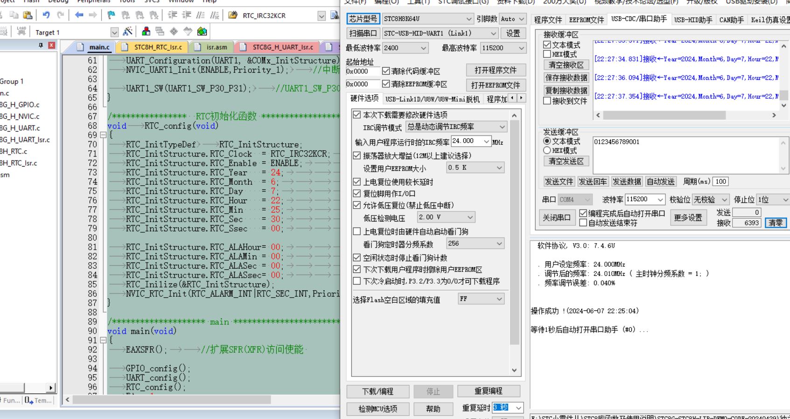The image size is (790, 419).
Task: Enable 自动发送结束符 checkbox
Action: click(583, 223)
